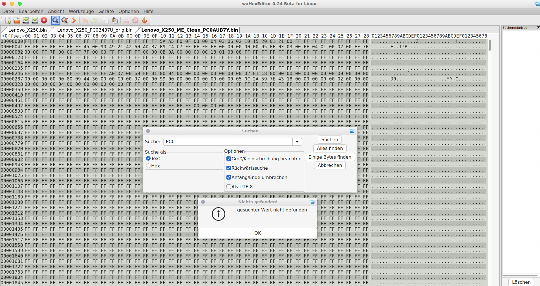This screenshot has width=540, height=286.
Task: Click the red Close File icon
Action: point(44,20)
